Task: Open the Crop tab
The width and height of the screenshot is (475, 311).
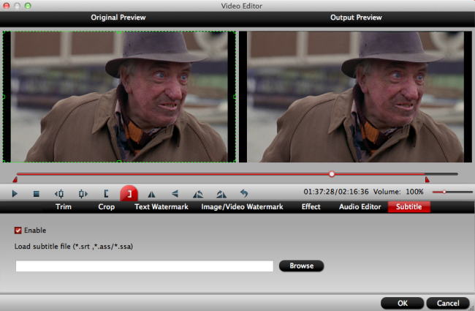Action: [x=107, y=207]
